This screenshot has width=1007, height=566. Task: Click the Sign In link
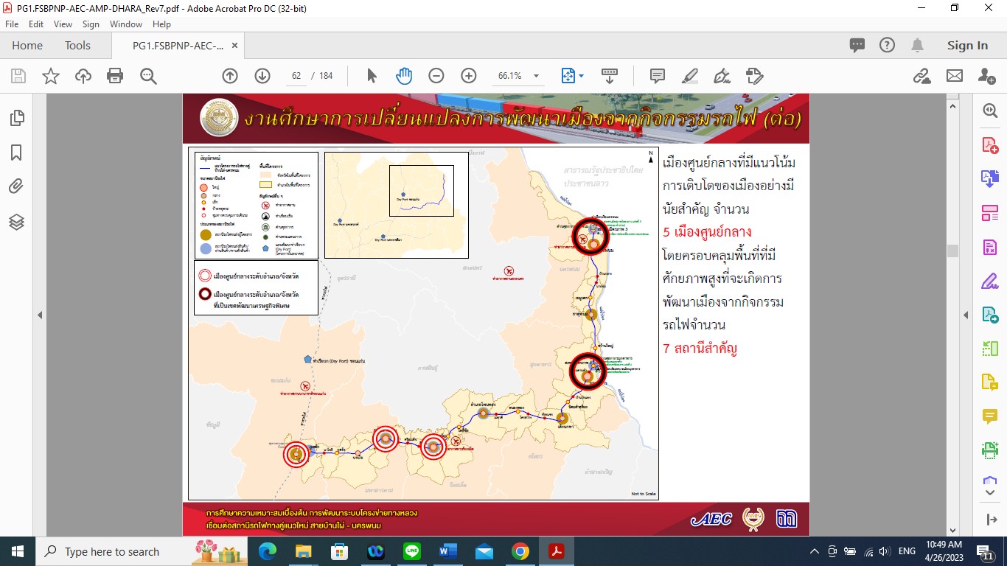coord(967,46)
